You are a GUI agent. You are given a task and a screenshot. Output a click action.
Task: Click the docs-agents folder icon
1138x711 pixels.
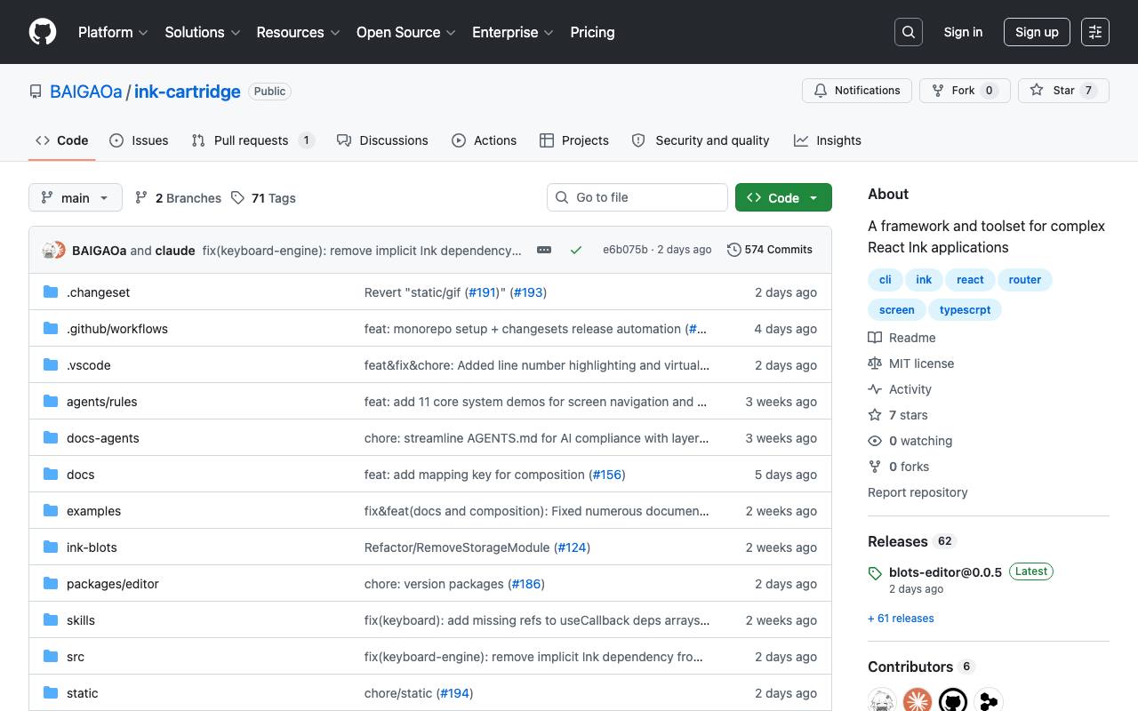(x=51, y=438)
